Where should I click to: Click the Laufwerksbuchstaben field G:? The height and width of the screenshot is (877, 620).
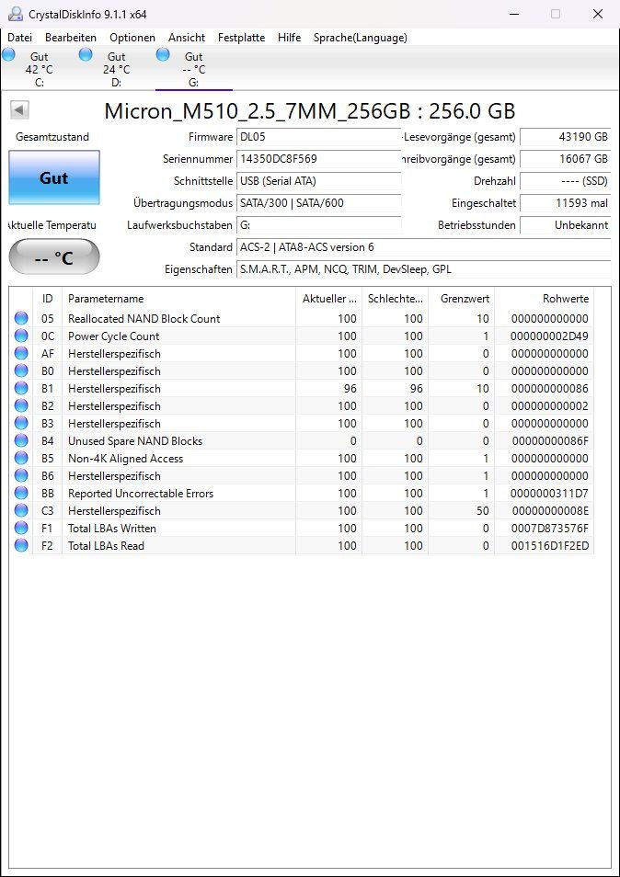[x=319, y=225]
